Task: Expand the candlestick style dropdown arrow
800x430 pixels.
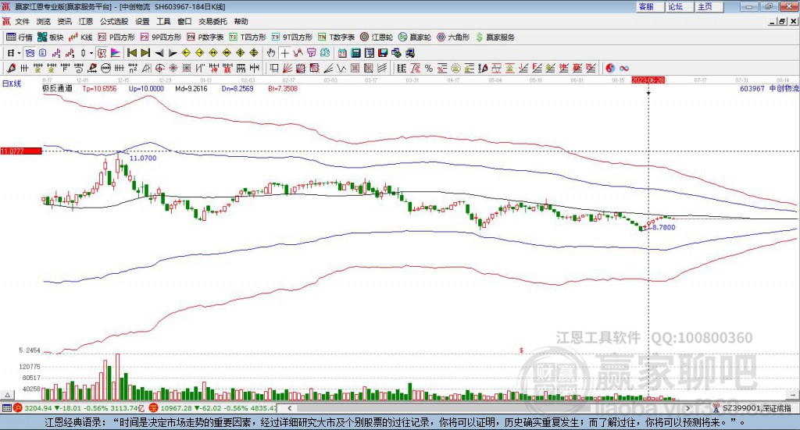Action: (x=91, y=53)
